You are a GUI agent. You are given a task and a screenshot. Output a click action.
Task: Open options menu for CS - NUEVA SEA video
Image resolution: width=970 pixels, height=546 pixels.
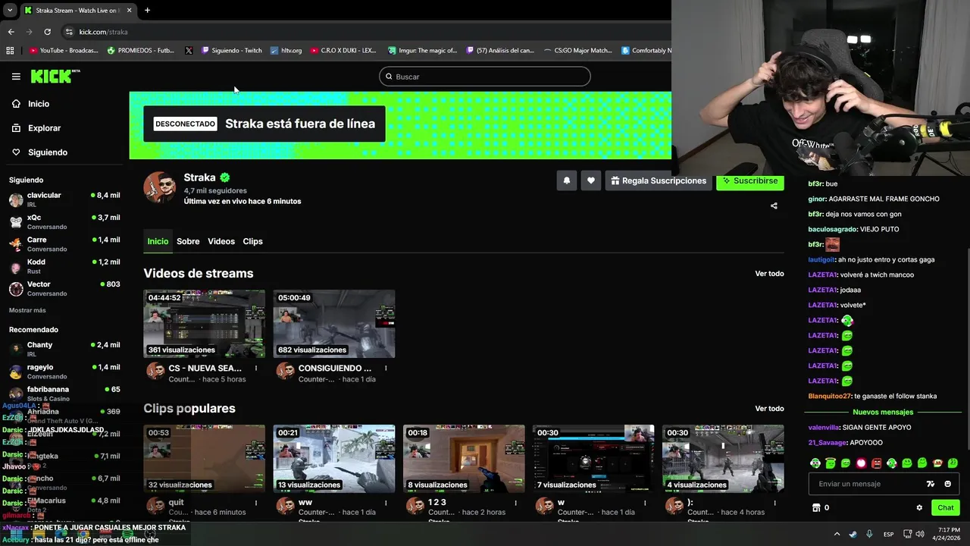tap(256, 369)
